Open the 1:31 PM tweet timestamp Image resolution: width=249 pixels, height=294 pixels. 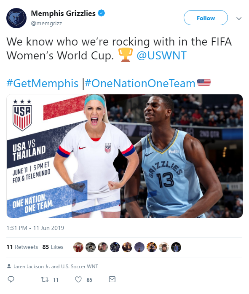click(x=35, y=228)
